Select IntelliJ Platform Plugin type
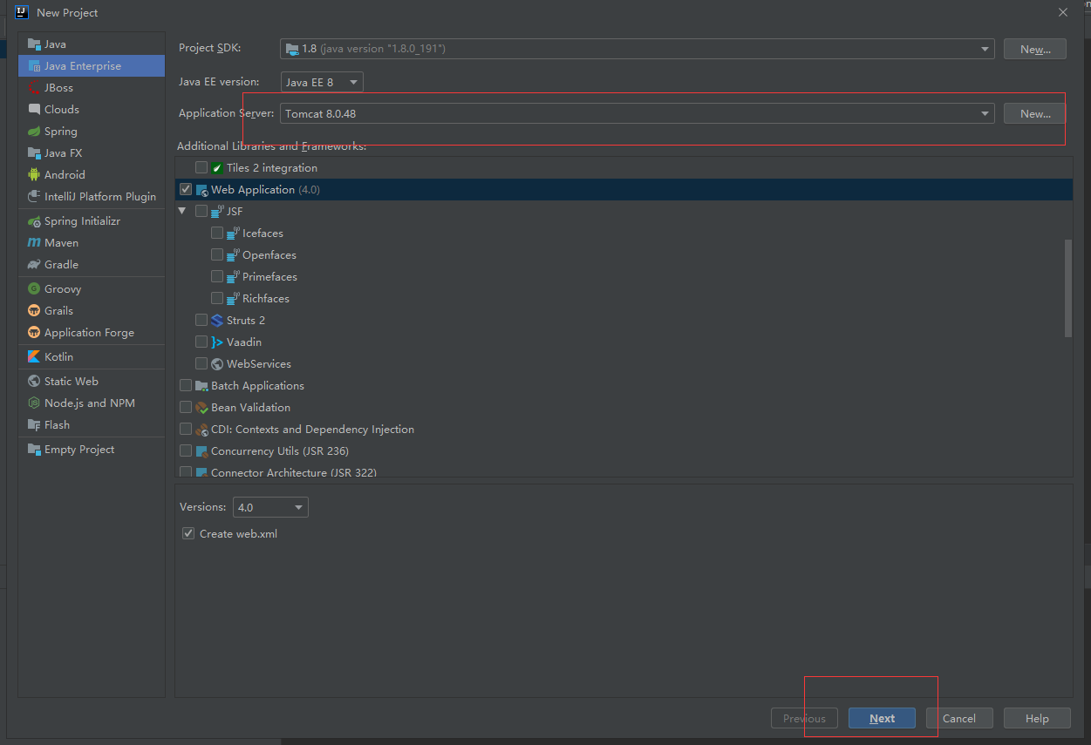Image resolution: width=1091 pixels, height=745 pixels. click(x=92, y=196)
